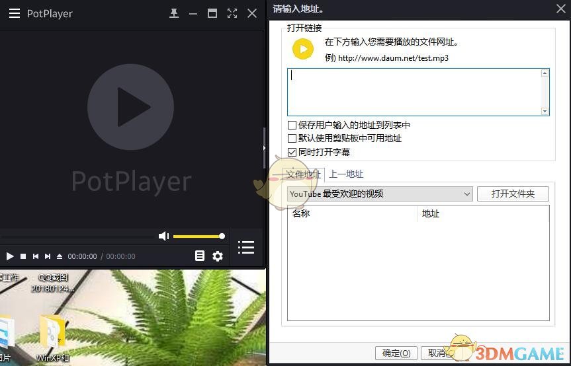Click the playback seek bar
This screenshot has height=366, width=571.
coord(77,237)
